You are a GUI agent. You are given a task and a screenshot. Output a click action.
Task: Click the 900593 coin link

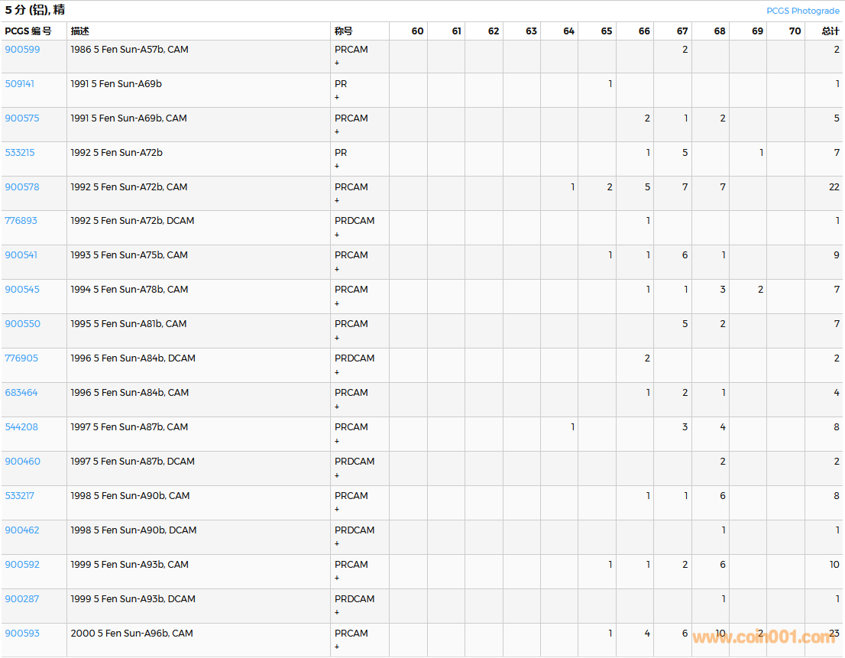(22, 634)
